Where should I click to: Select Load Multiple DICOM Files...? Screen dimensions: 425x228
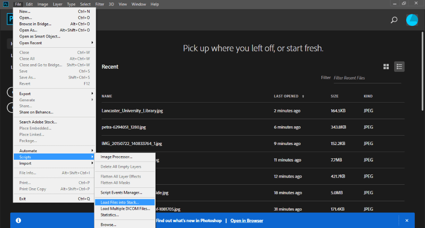click(125, 208)
